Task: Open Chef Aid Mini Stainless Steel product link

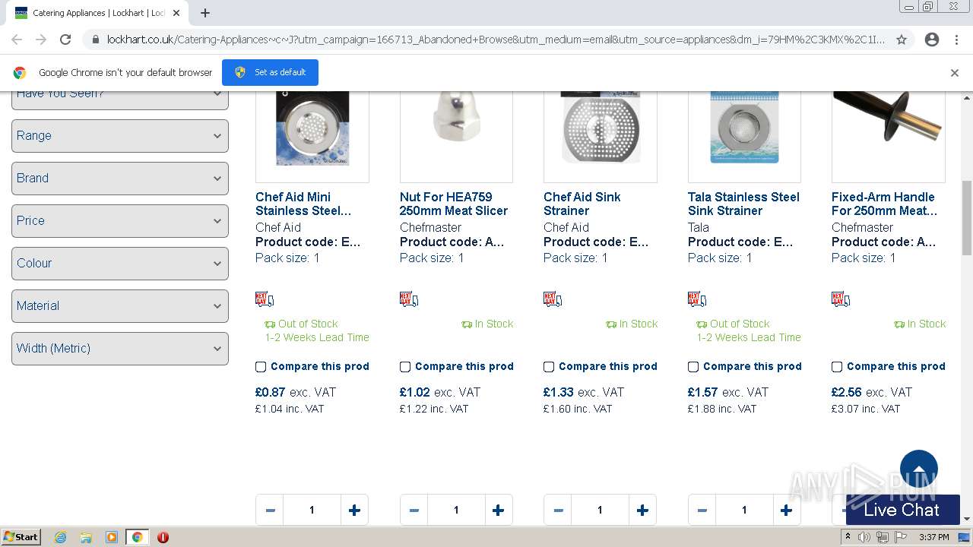Action: [x=303, y=204]
